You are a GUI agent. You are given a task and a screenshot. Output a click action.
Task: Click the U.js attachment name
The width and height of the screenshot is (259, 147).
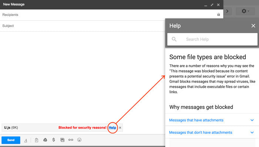pos(7,127)
